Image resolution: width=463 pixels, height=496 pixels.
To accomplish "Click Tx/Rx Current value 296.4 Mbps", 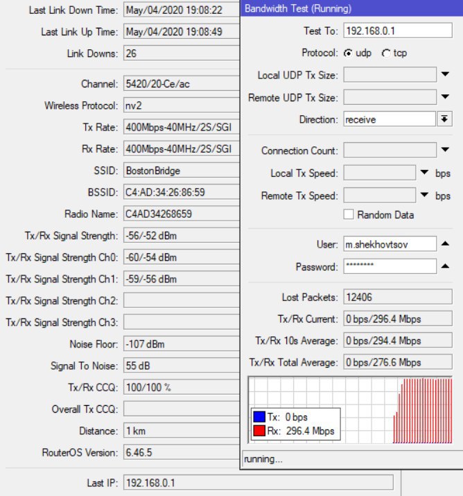I will click(398, 319).
